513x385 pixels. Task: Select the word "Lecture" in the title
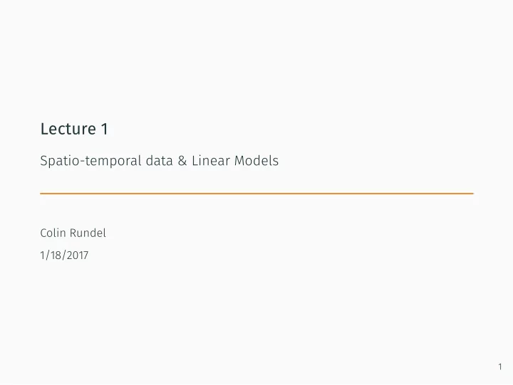[68, 129]
